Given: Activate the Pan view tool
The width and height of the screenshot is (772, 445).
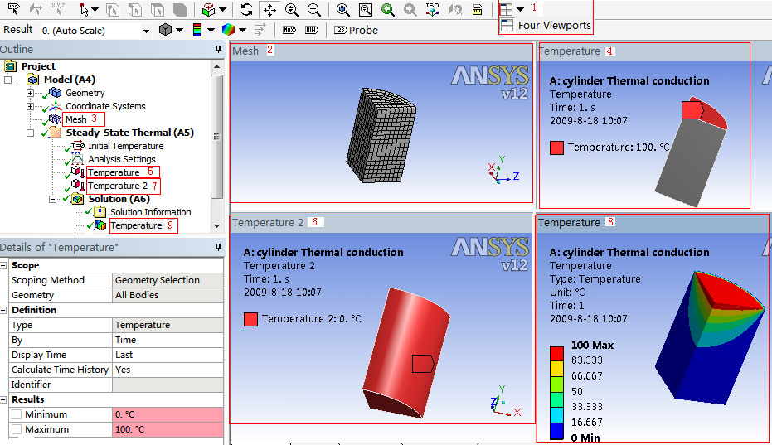Looking at the screenshot, I should coord(269,9).
